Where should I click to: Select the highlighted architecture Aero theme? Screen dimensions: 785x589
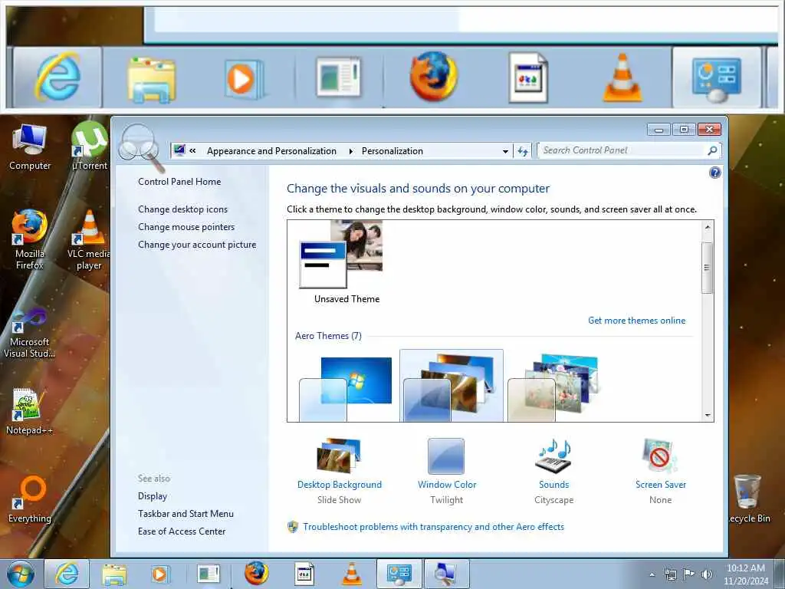(x=451, y=386)
